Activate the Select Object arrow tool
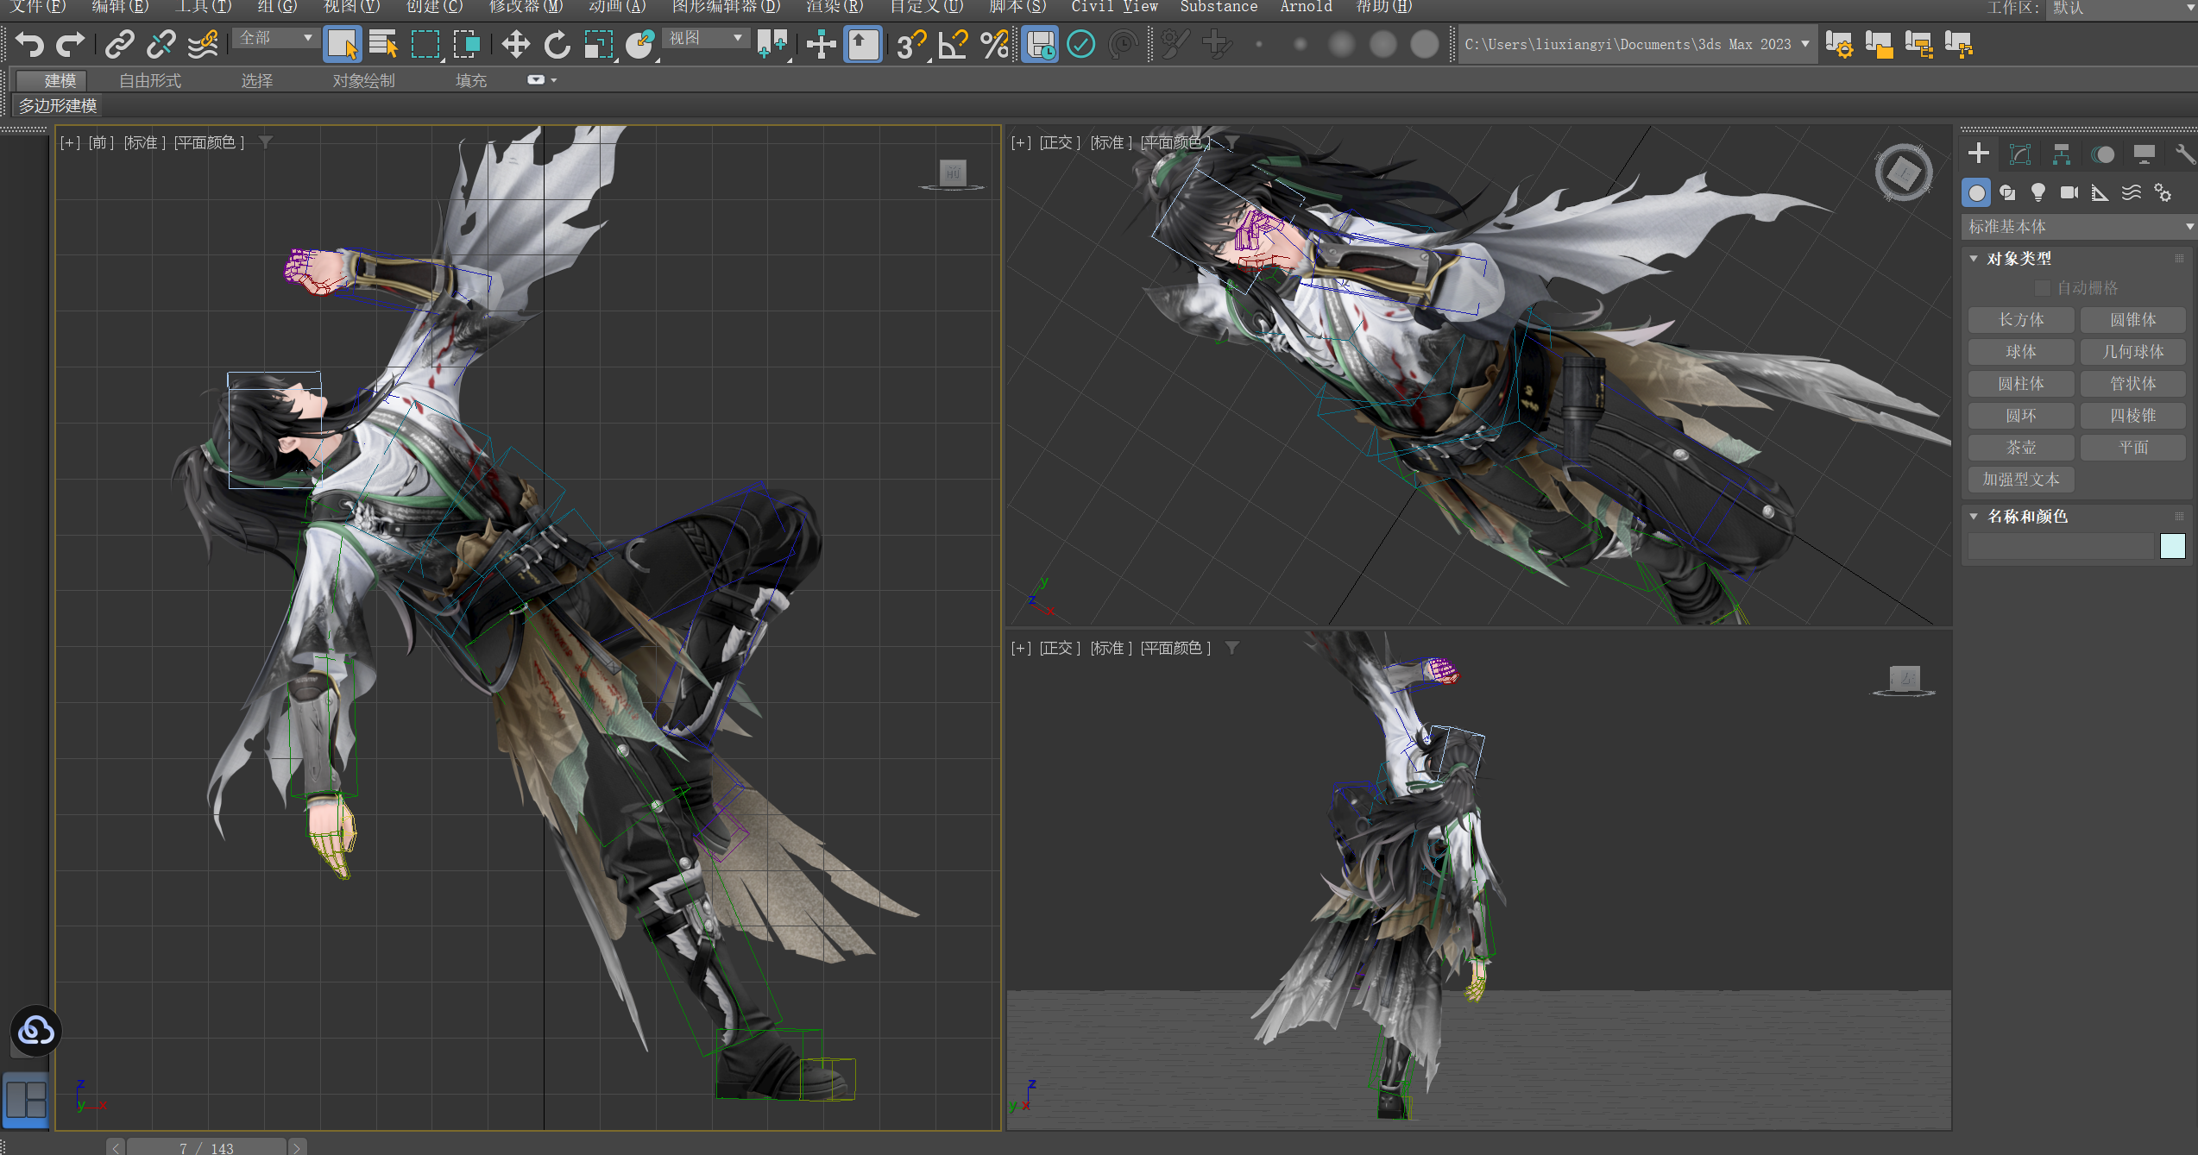The height and width of the screenshot is (1155, 2198). click(x=343, y=44)
